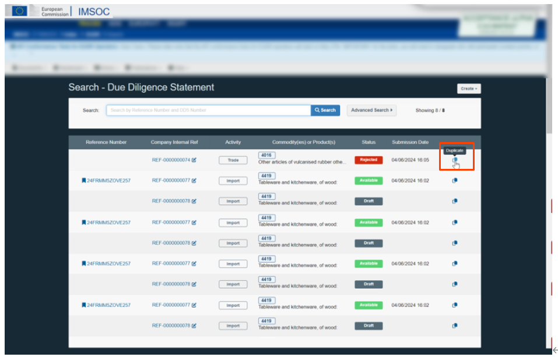Click the European Commission flag logo
Image resolution: width=558 pixels, height=357 pixels.
pos(20,11)
